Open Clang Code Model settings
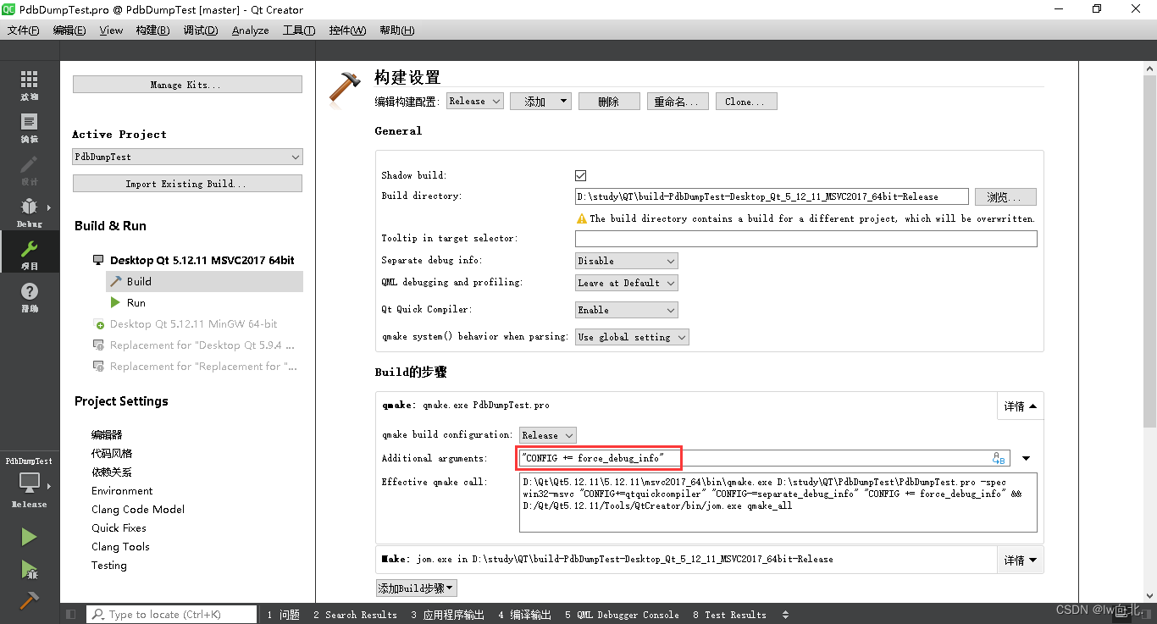This screenshot has width=1157, height=624. click(138, 510)
